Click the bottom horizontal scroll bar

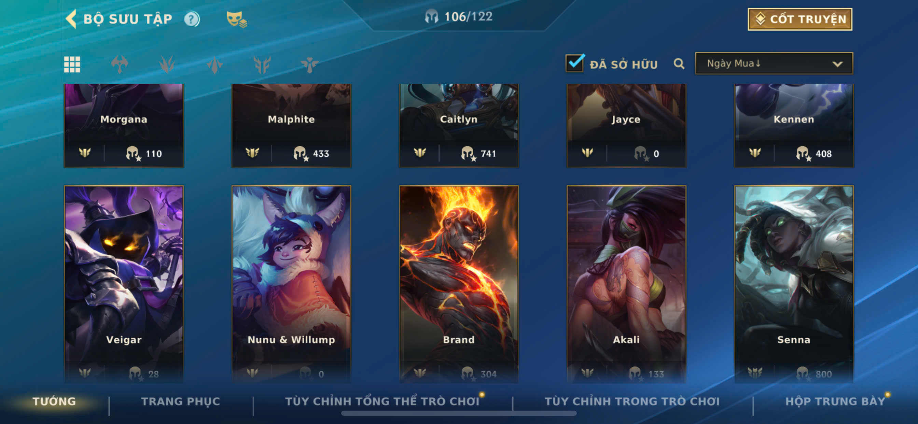(x=459, y=413)
